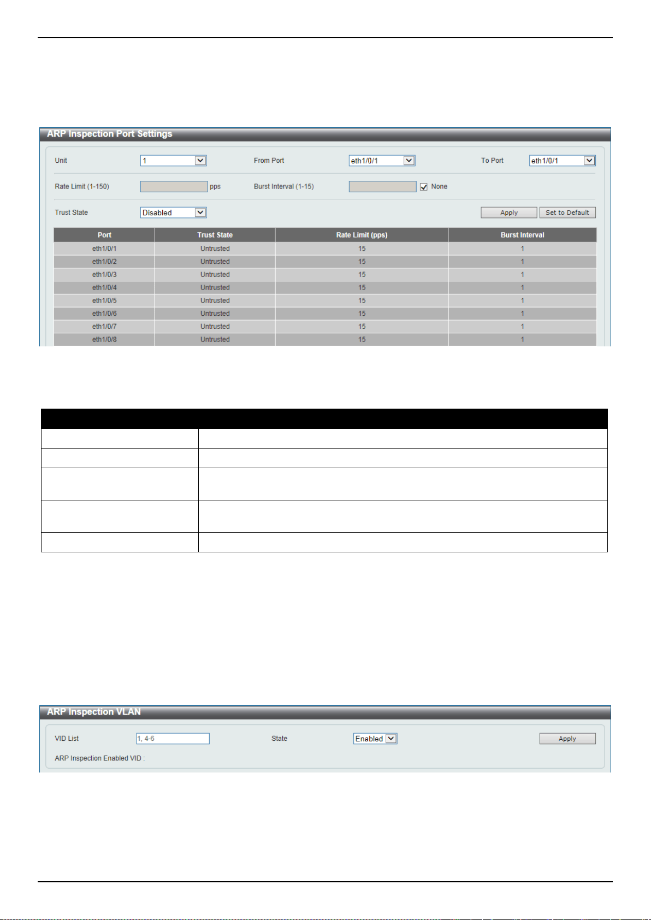This screenshot has height=920, width=651.
Task: Click the Rate Limit input field
Action: pos(174,187)
